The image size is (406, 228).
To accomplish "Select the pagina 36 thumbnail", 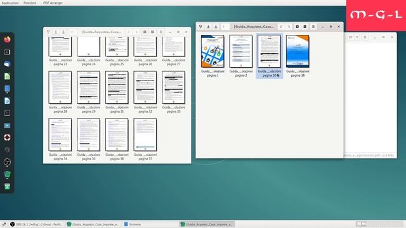I will (x=117, y=135).
